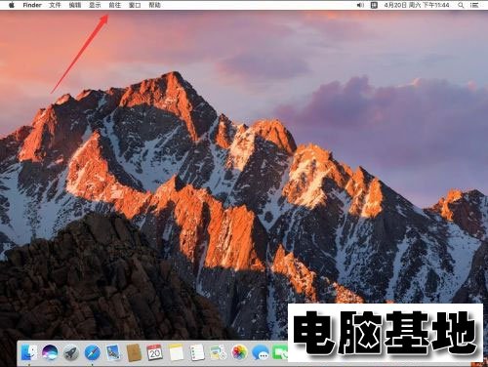Open the 帮助 menu
Image resolution: width=488 pixels, height=367 pixels.
click(154, 5)
